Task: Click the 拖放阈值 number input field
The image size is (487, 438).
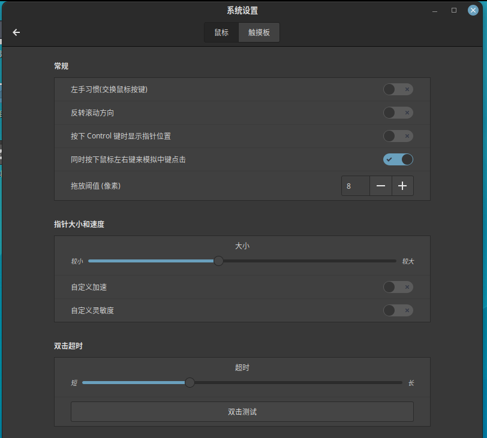Action: click(x=355, y=186)
